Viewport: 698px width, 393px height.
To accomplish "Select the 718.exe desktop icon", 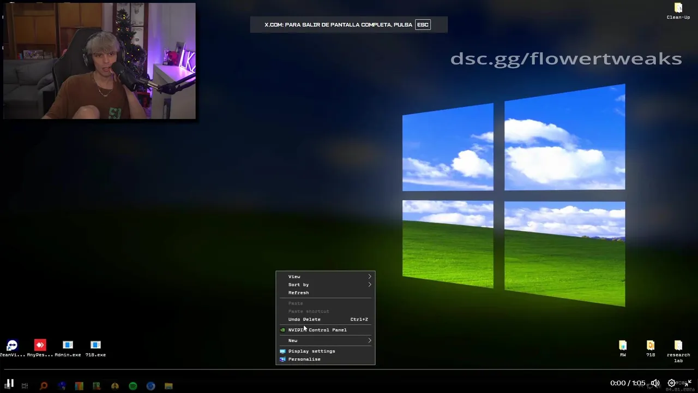I will pos(95,348).
